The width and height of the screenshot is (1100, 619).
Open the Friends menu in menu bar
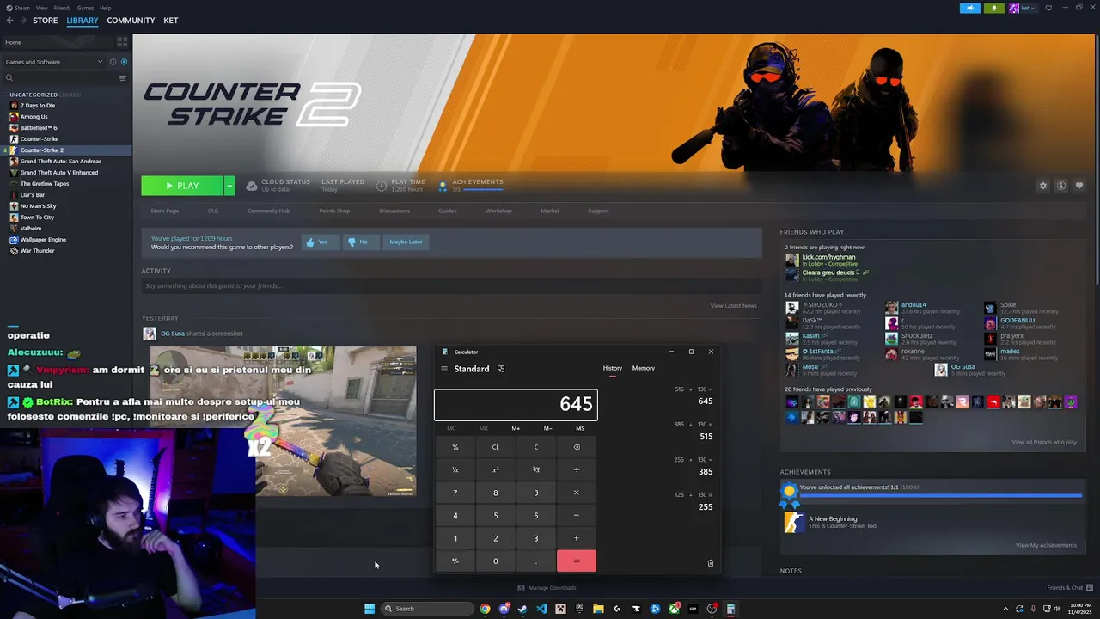63,8
